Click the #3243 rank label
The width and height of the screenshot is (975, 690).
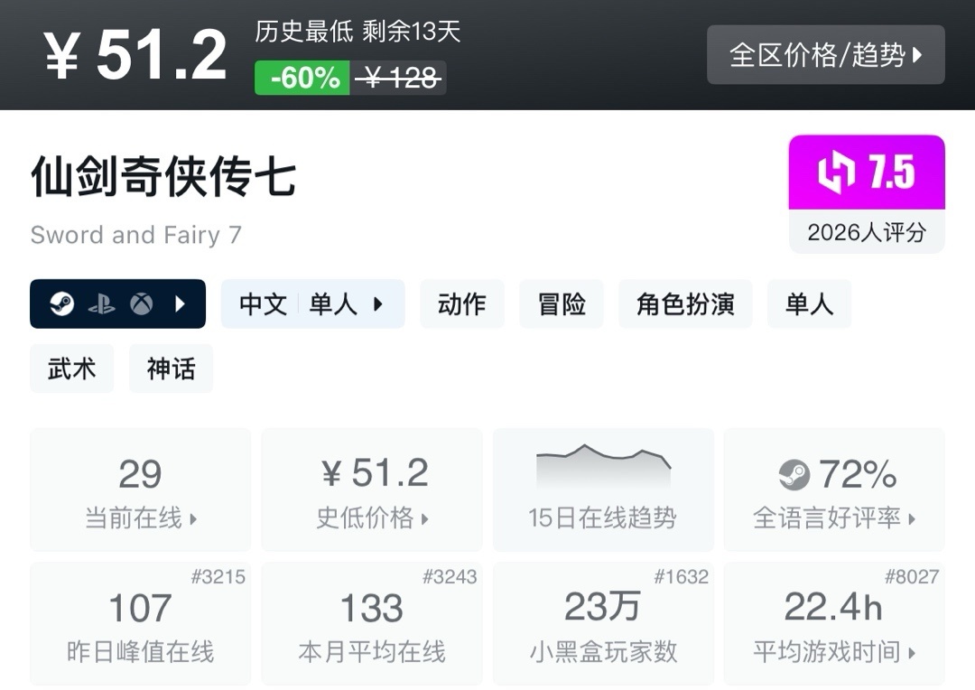[450, 577]
